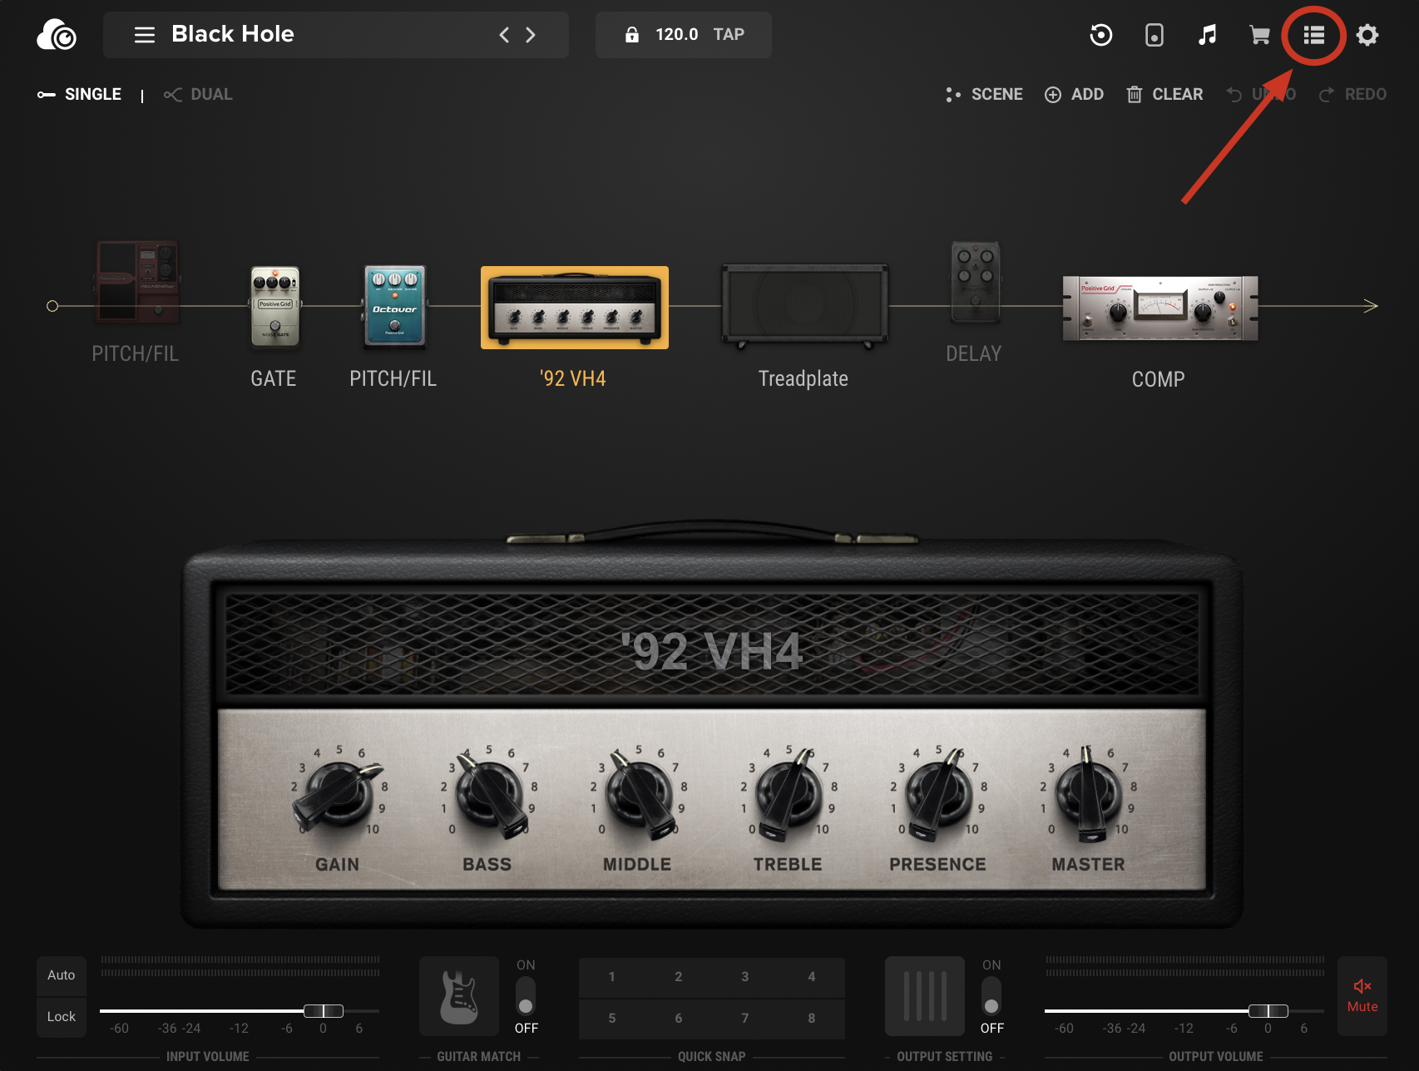
Task: Select Quick Snap slot 7
Action: [745, 1019]
